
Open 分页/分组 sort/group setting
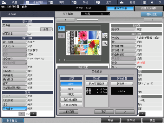click(15, 46)
